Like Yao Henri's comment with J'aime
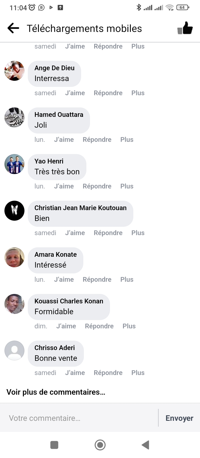Image resolution: width=200 pixels, height=458 pixels. coord(64,186)
